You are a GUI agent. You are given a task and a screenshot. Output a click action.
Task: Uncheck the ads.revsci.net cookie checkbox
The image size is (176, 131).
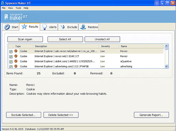pos(11,51)
